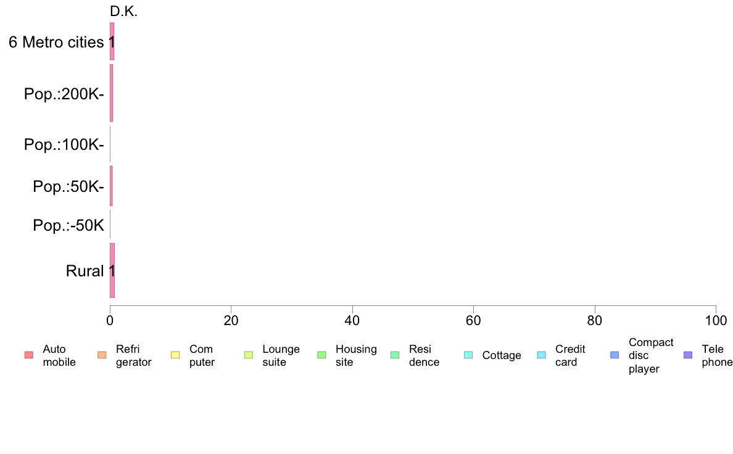Viewport: 733px width, 454px height.
Task: Select the Cottage cyan legend swatch
Action: point(468,355)
